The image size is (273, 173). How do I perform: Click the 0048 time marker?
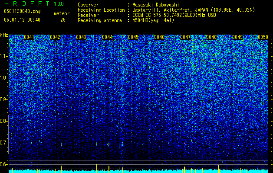pos(211,37)
